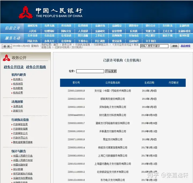The width and height of the screenshot is (193, 183).
Task: Open the 东方电子支付有限公司 entry
Action: point(113,180)
